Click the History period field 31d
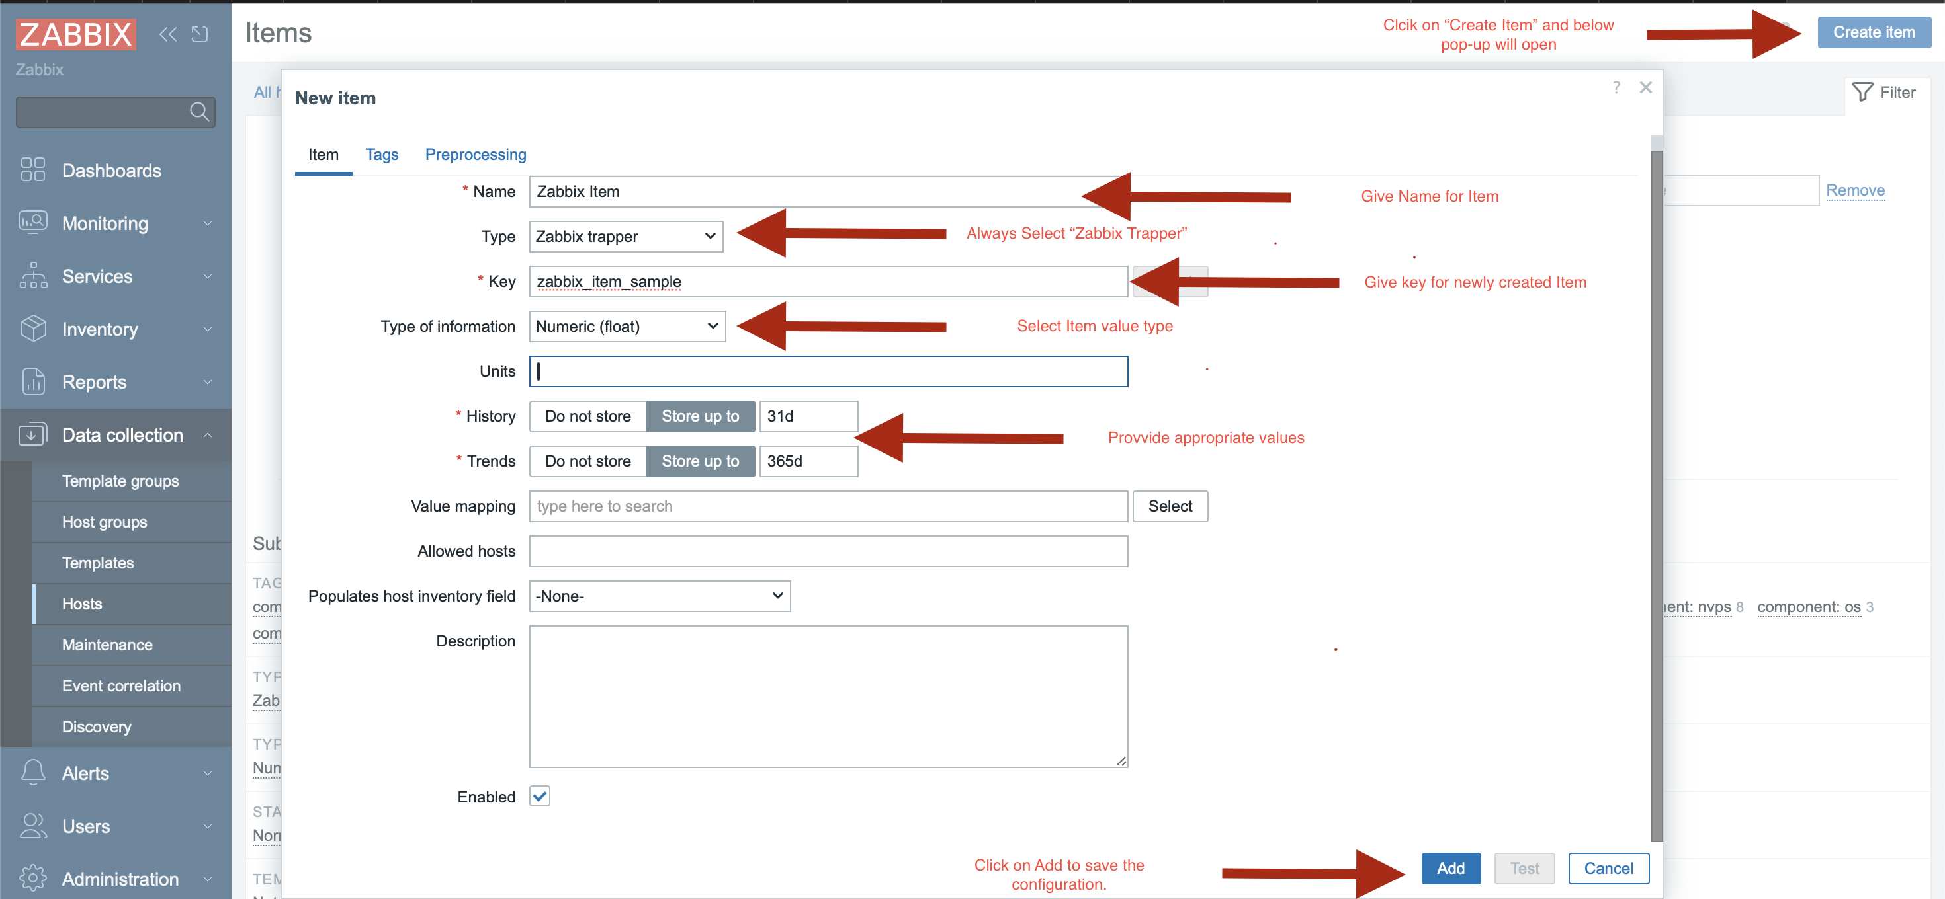Viewport: 1945px width, 899px height. [808, 416]
